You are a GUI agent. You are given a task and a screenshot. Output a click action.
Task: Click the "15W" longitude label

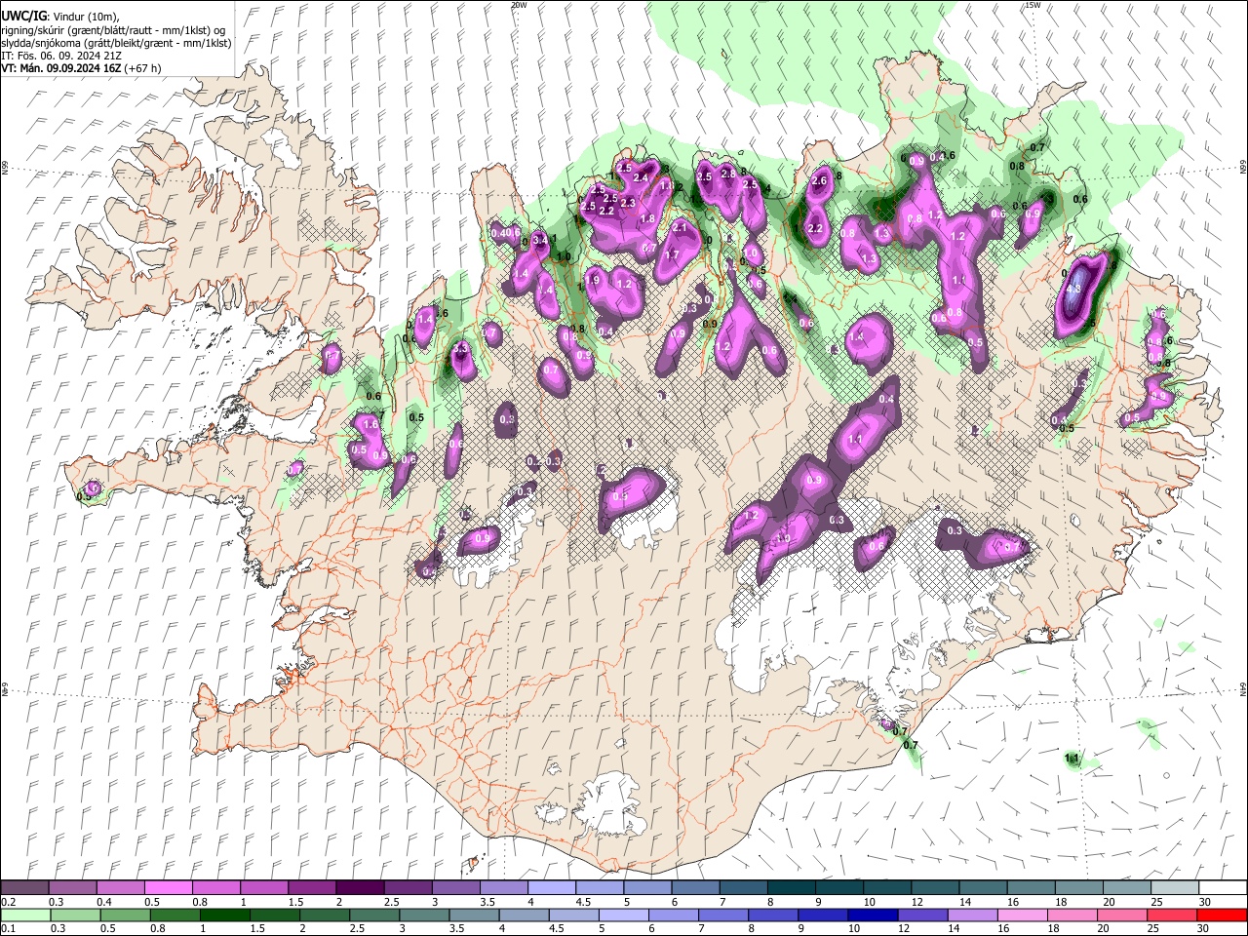(x=1033, y=5)
